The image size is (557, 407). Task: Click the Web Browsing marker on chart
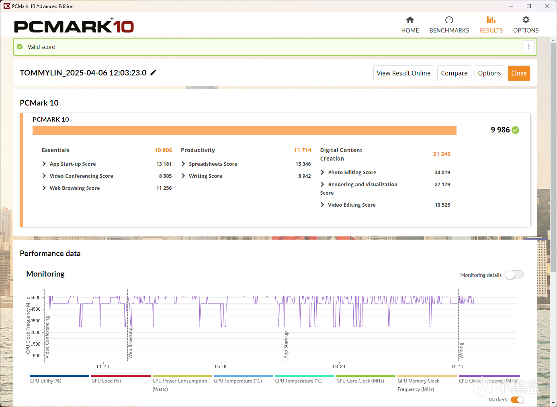[x=130, y=343]
